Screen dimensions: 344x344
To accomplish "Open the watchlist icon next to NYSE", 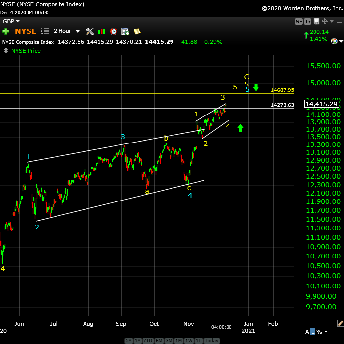I will pyautogui.click(x=45, y=31).
